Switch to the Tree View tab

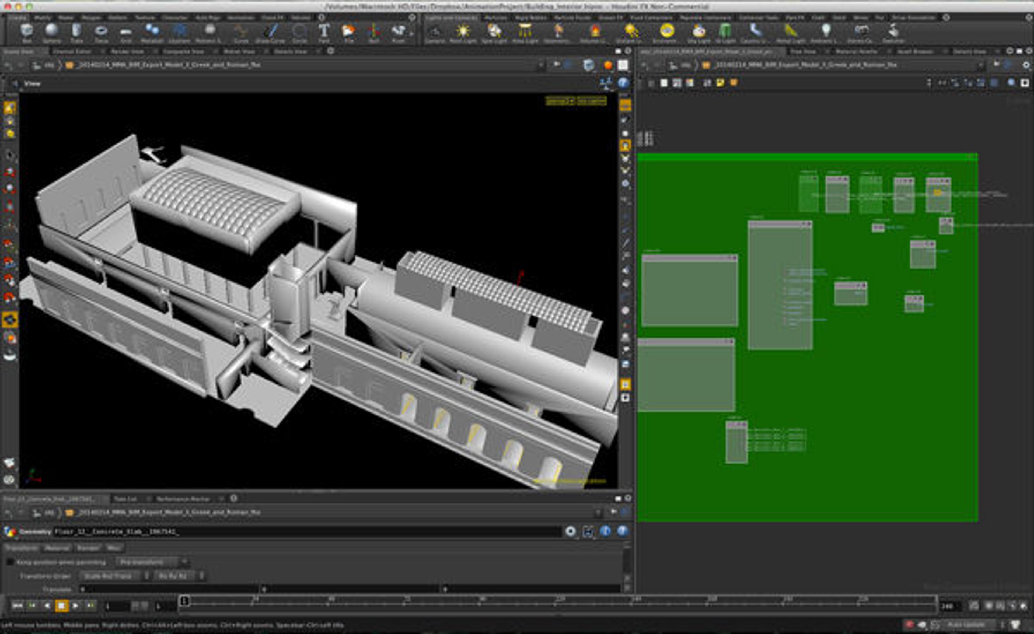pos(803,51)
